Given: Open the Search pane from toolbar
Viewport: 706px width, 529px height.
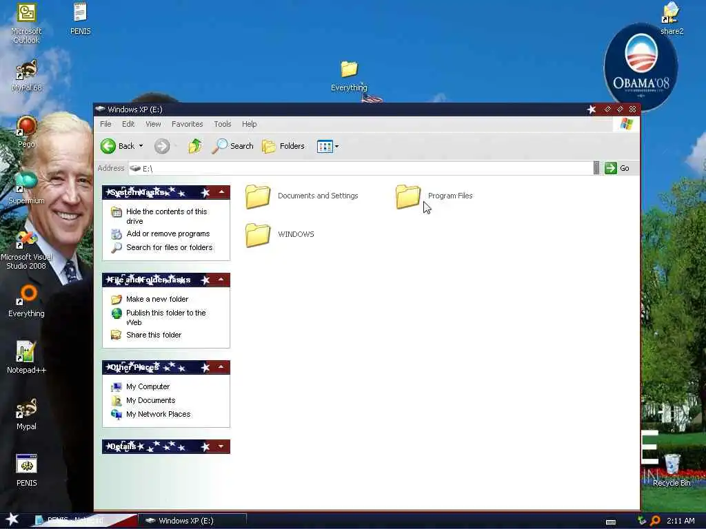Looking at the screenshot, I should pyautogui.click(x=232, y=146).
